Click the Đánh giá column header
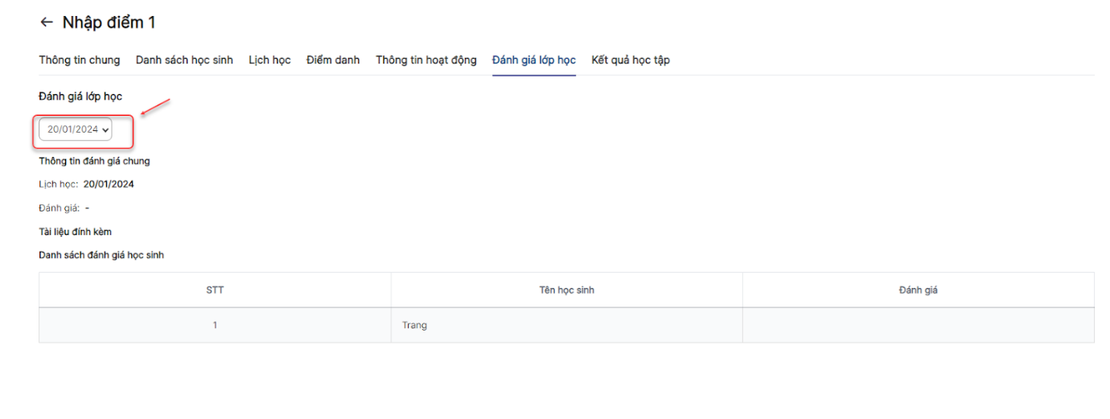 (x=918, y=290)
